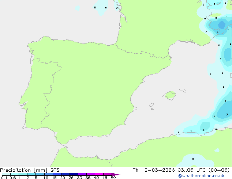The image size is (232, 179).
Task: Click the "45" legend scale label
Action: click(105, 178)
